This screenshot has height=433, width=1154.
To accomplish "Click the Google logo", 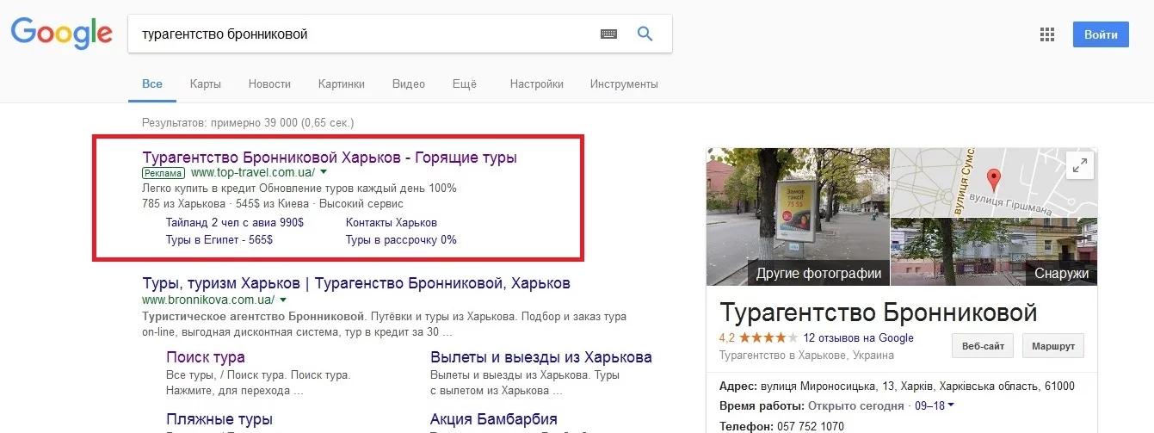I will 62,34.
